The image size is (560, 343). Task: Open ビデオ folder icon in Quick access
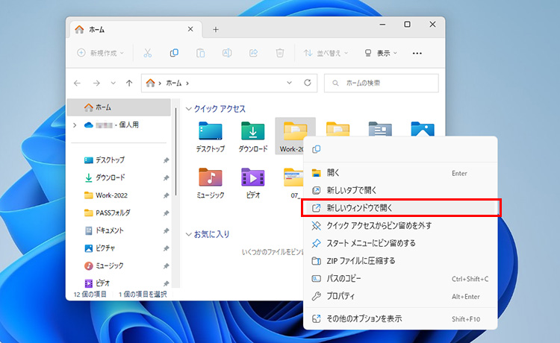pos(253,177)
